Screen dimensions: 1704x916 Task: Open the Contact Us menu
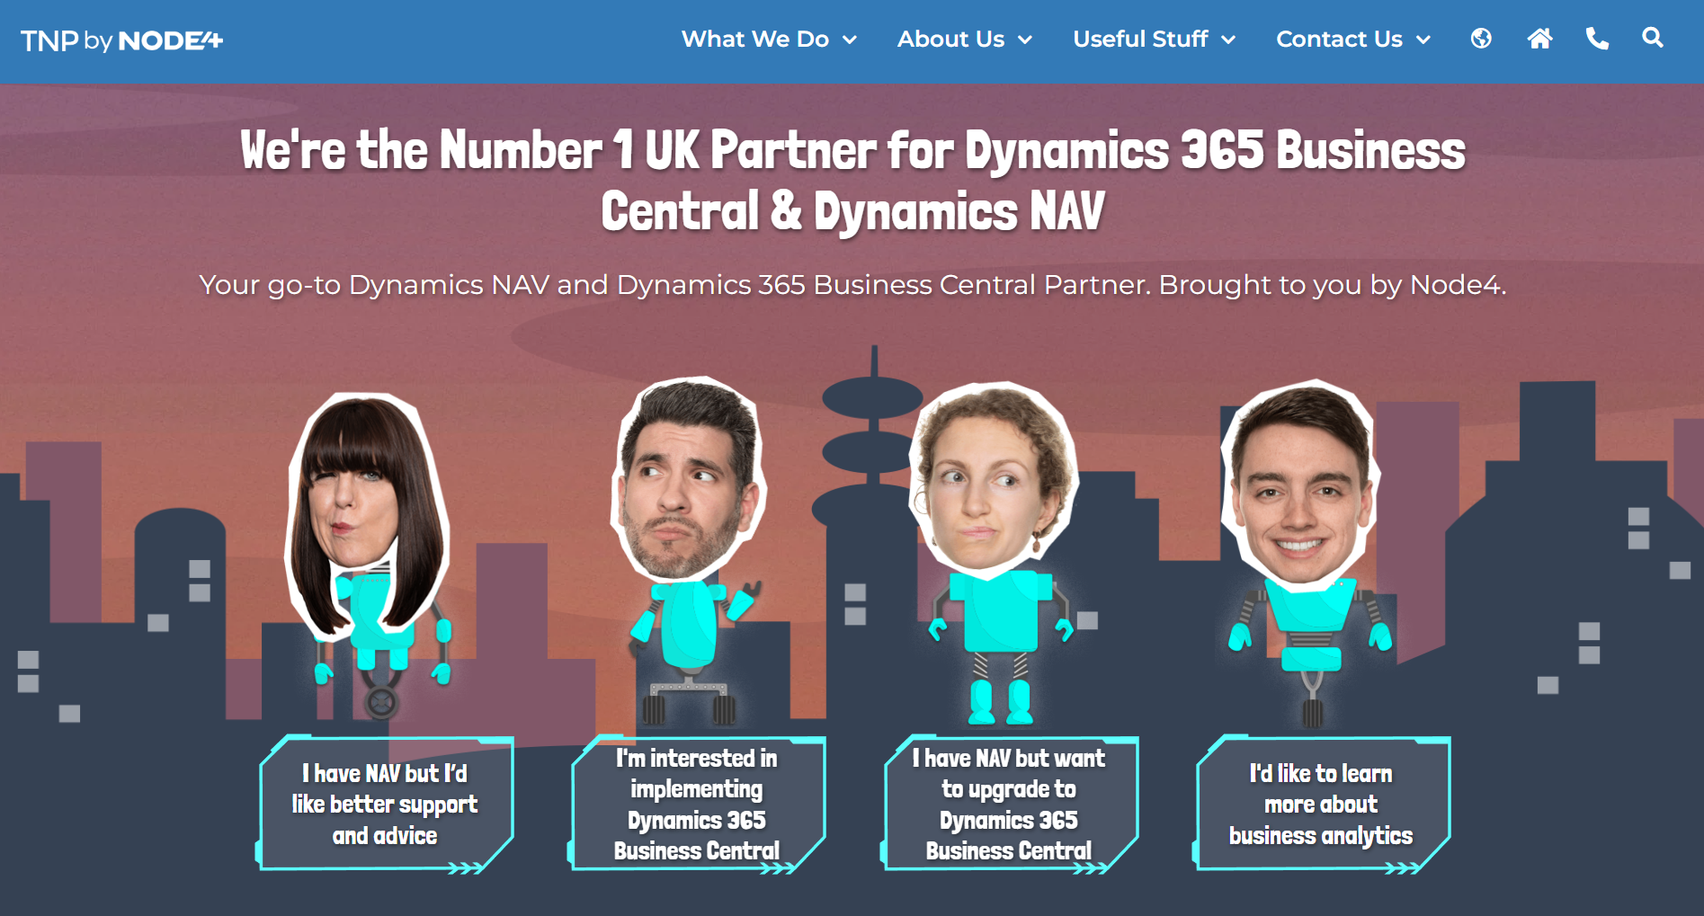(x=1339, y=40)
